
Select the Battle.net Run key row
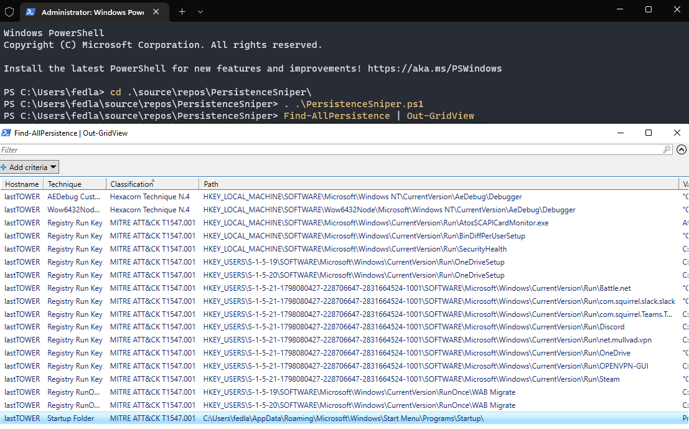tap(344, 288)
